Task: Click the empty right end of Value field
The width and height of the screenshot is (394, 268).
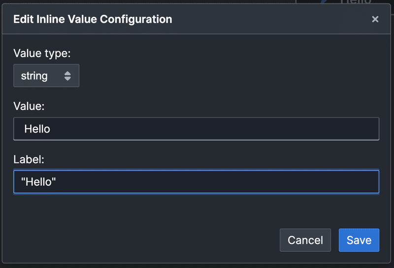Action: tap(345, 129)
